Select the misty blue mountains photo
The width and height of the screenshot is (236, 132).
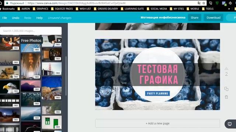[x=31, y=114]
